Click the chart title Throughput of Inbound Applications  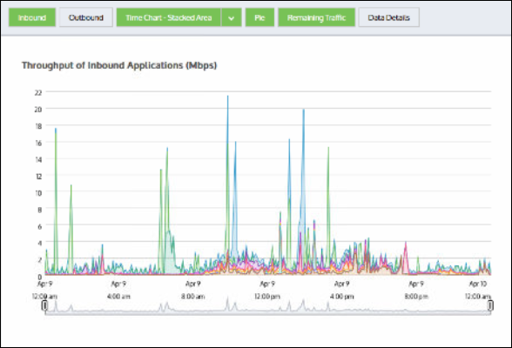pyautogui.click(x=119, y=65)
